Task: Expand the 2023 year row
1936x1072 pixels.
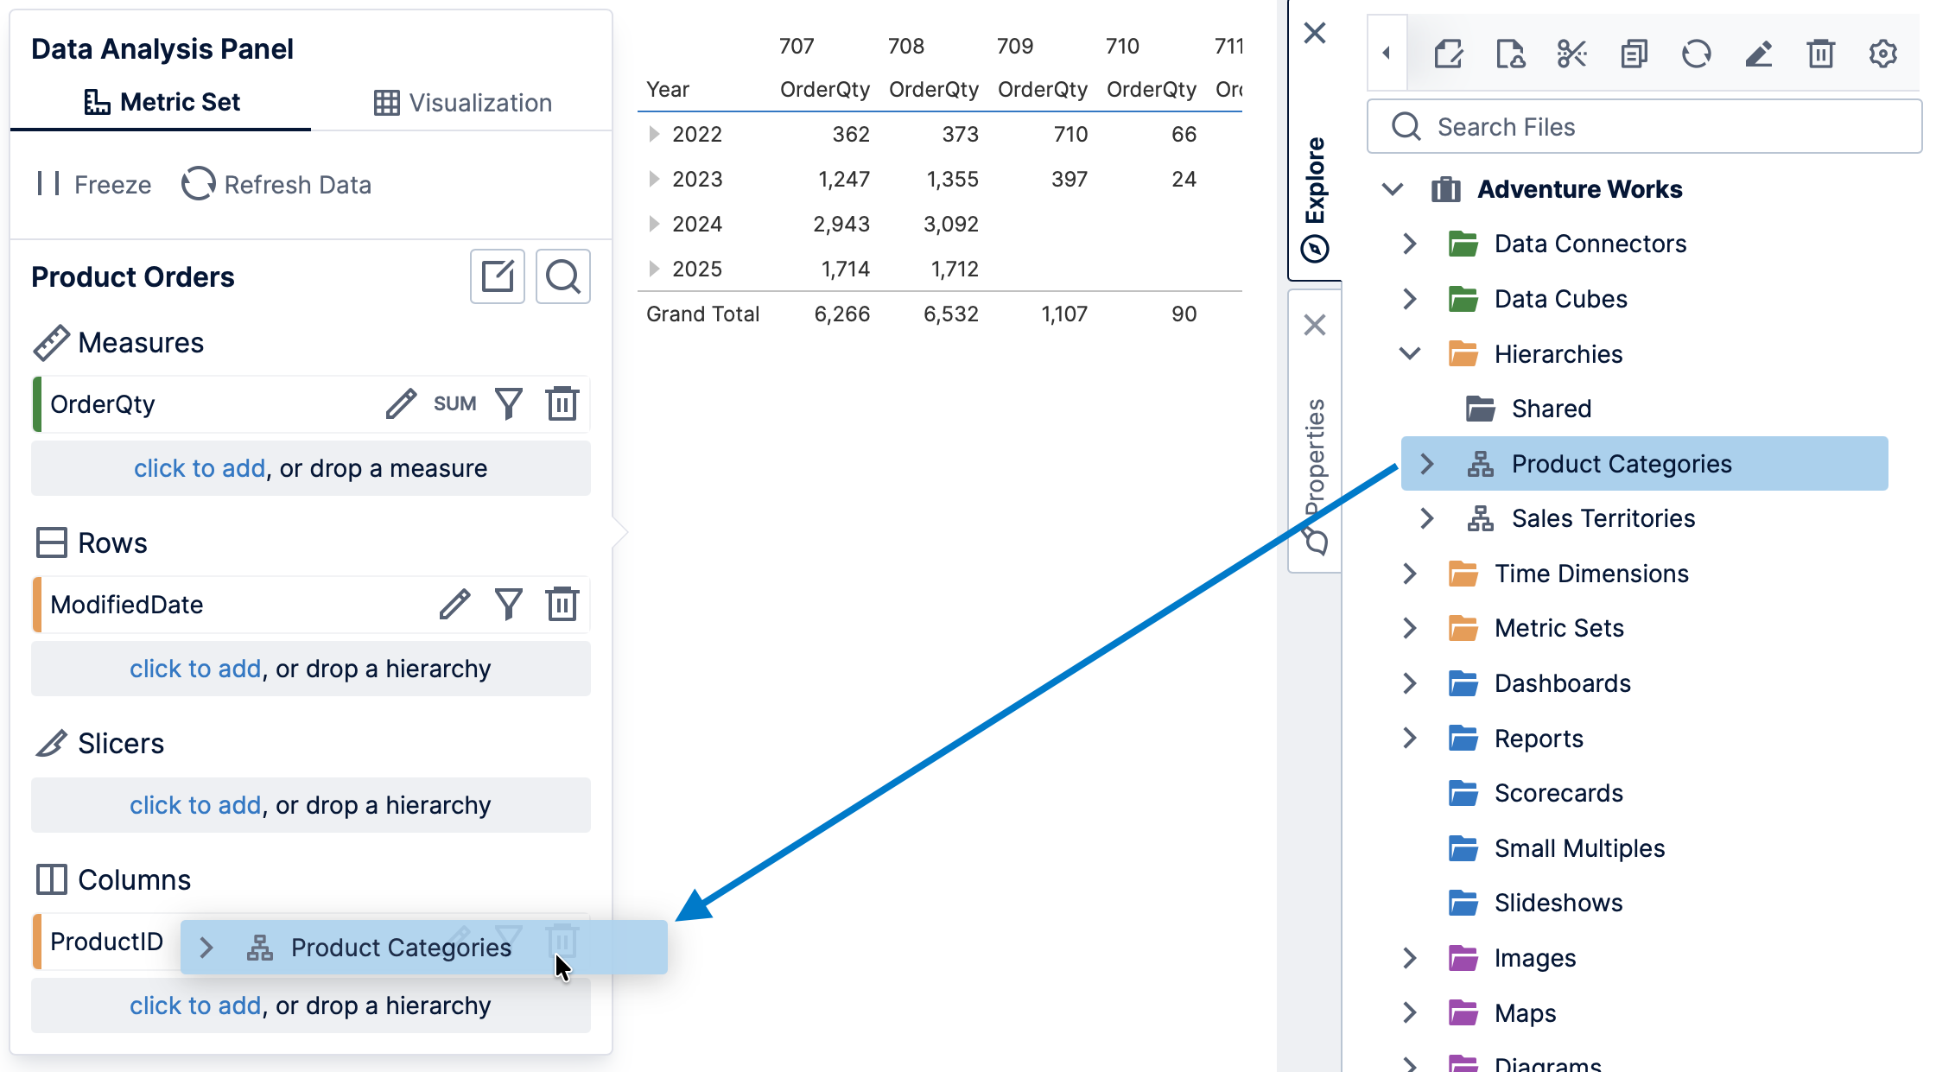Action: pyautogui.click(x=654, y=179)
